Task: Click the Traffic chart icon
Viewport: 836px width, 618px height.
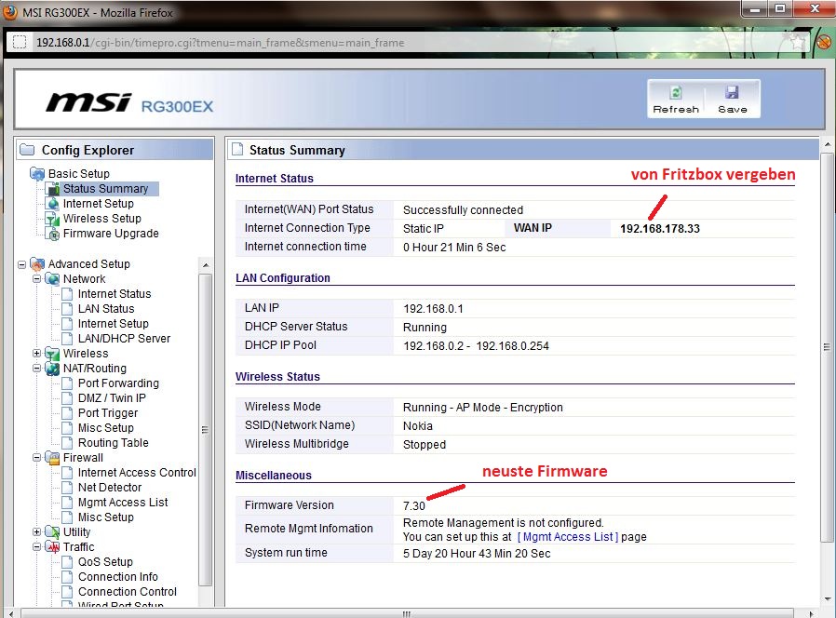Action: [52, 547]
